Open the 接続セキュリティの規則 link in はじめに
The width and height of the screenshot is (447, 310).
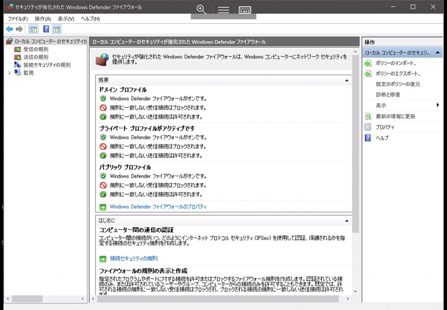coord(134,258)
